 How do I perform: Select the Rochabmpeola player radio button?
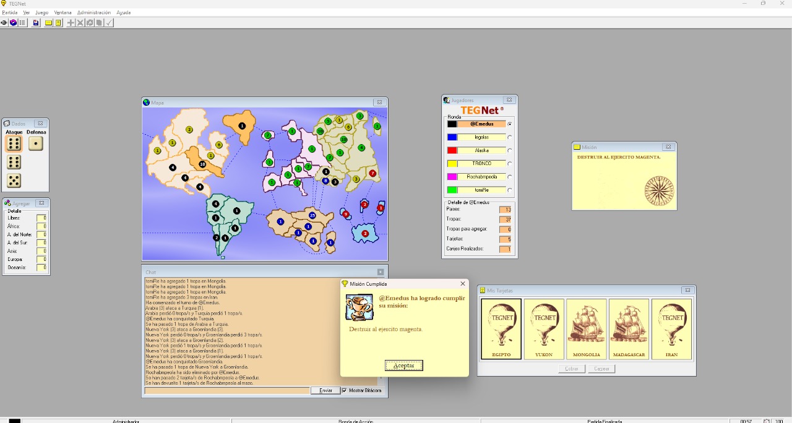(510, 177)
